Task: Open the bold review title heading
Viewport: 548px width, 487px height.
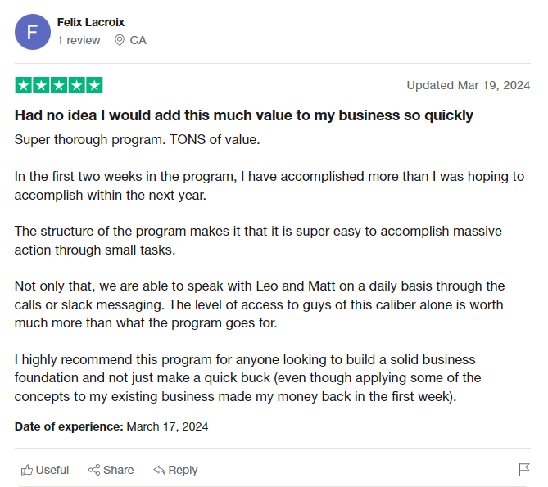Action: [244, 115]
